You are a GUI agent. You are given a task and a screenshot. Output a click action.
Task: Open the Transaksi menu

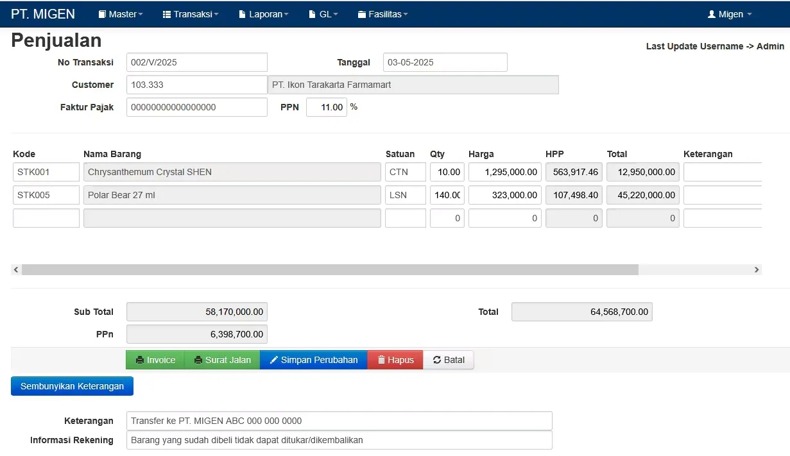(191, 14)
